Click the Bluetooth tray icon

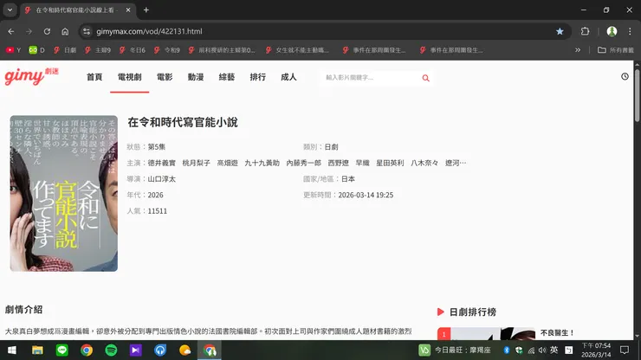click(507, 350)
